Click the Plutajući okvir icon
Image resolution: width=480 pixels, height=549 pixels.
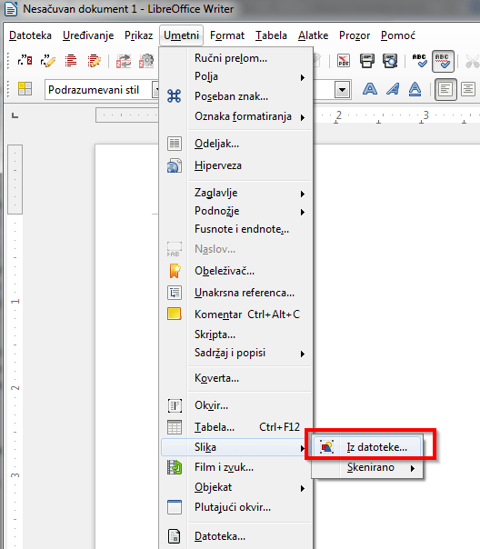pos(175,507)
